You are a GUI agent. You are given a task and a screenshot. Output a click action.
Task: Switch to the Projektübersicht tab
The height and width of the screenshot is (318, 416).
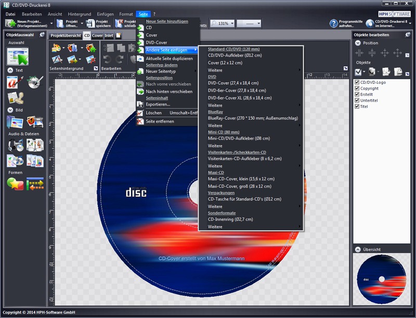66,35
